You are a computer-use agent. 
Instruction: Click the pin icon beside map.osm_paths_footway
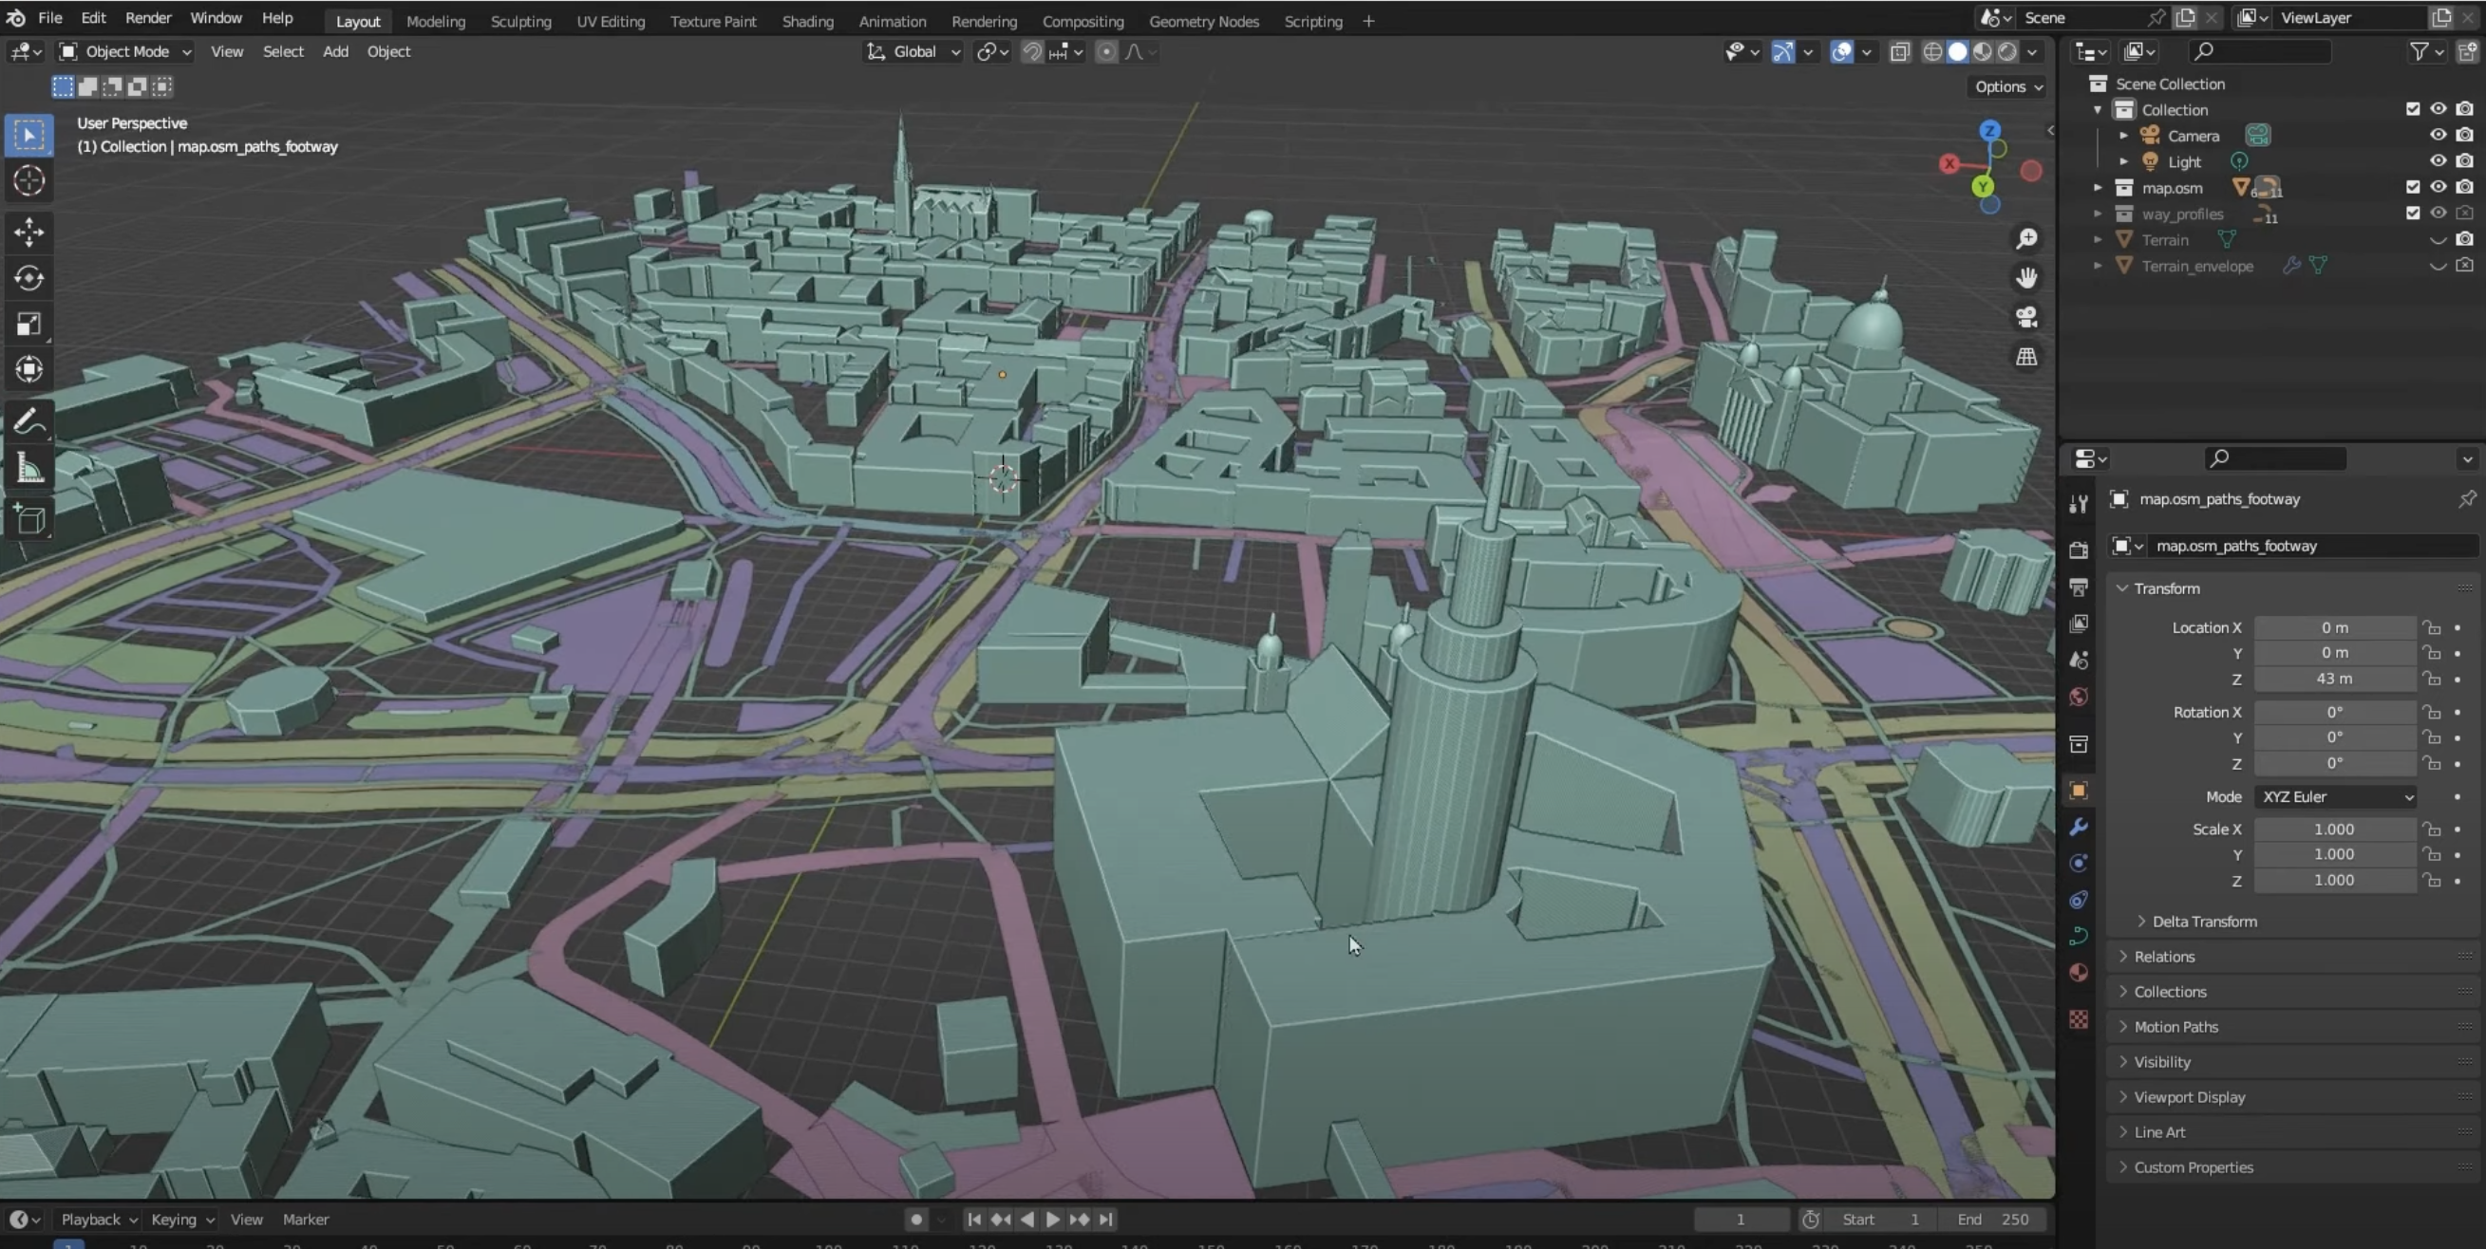pos(2467,498)
